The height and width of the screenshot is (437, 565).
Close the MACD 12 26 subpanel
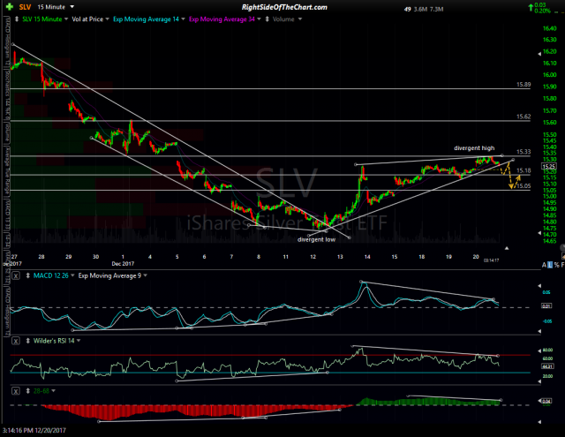point(16,276)
